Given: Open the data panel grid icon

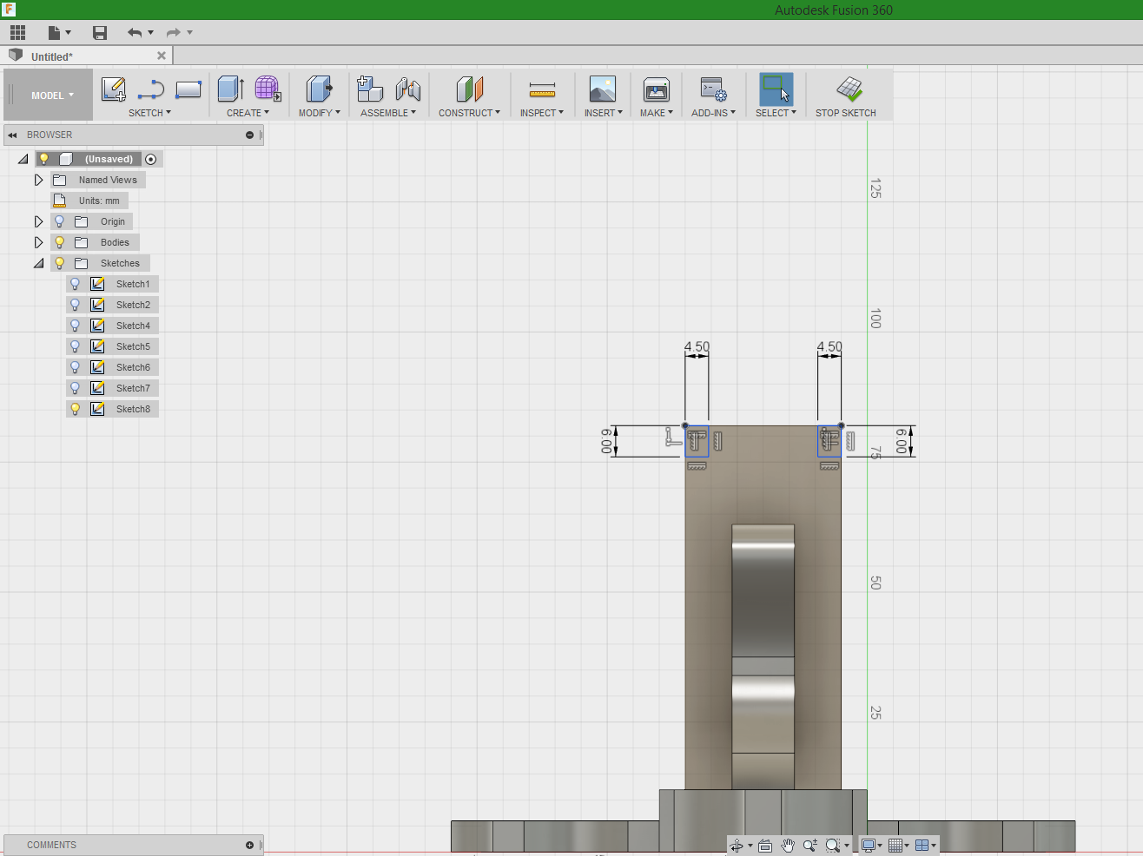Looking at the screenshot, I should coord(17,32).
